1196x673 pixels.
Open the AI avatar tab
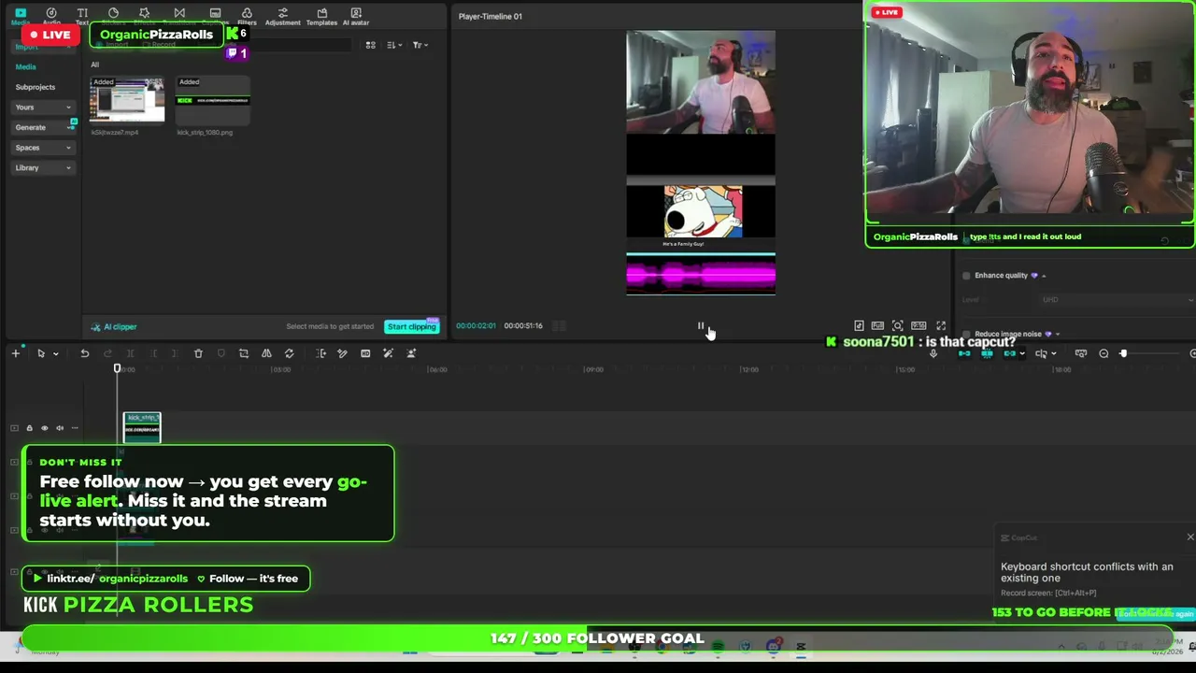(x=356, y=16)
